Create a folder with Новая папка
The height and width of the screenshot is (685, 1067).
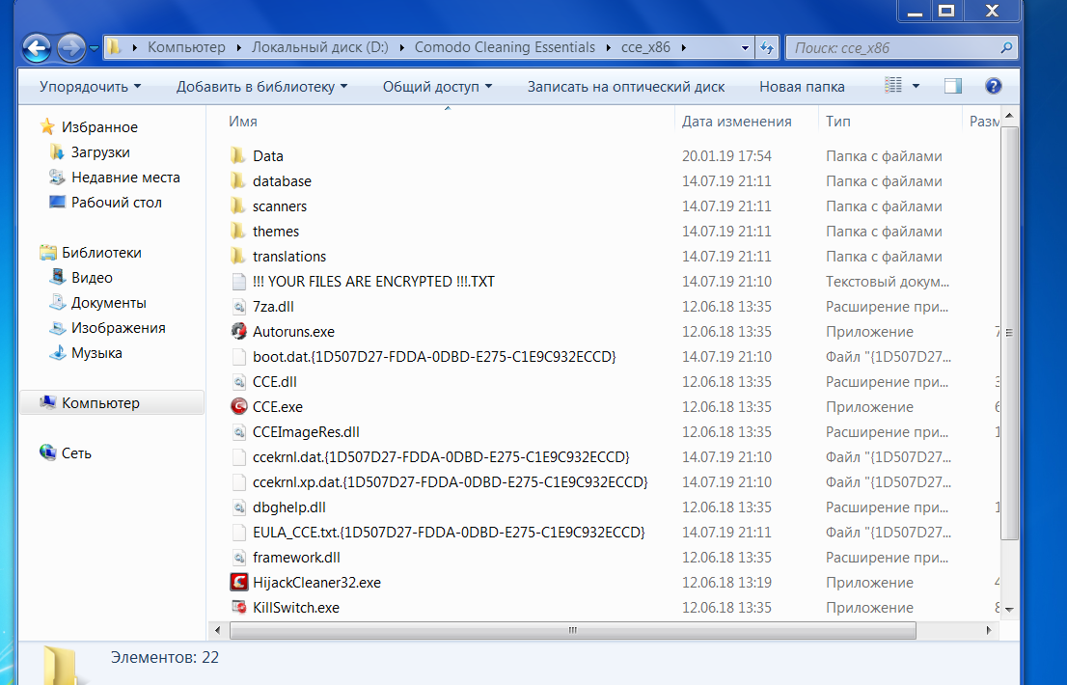point(802,87)
